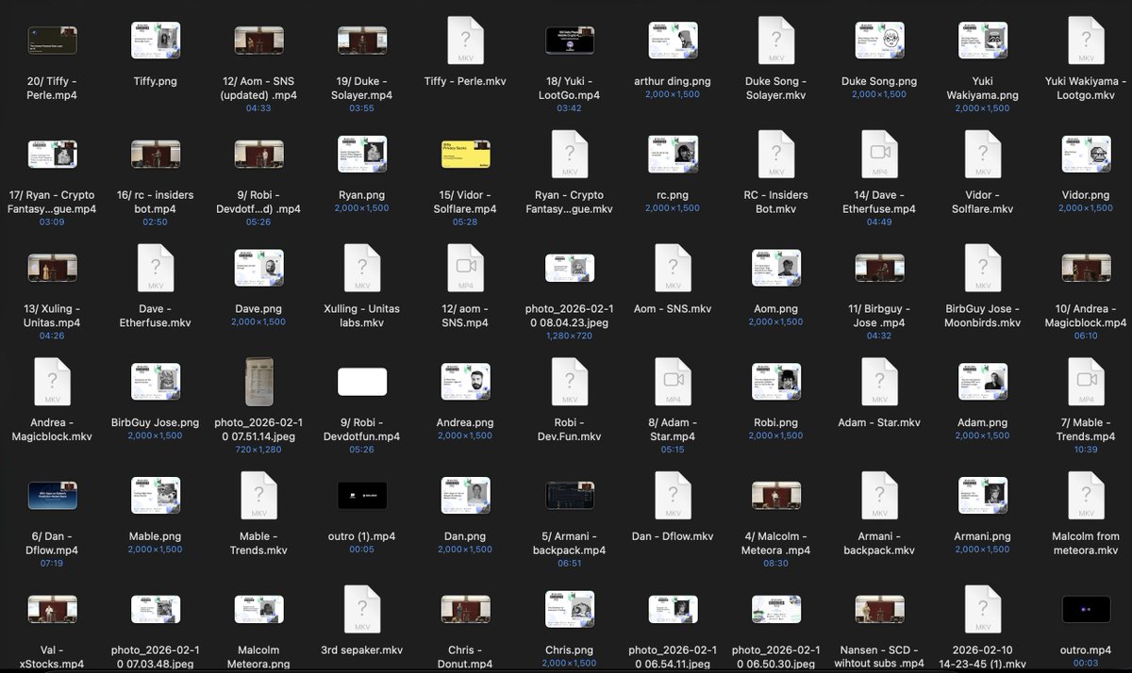This screenshot has width=1132, height=673.
Task: Click the Duke Song.png thumbnail
Action: pyautogui.click(x=879, y=41)
